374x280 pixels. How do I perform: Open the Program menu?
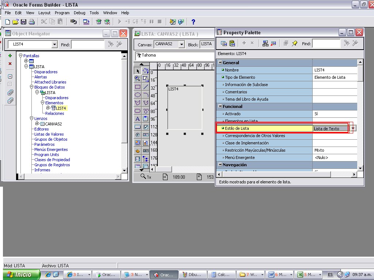(x=62, y=13)
